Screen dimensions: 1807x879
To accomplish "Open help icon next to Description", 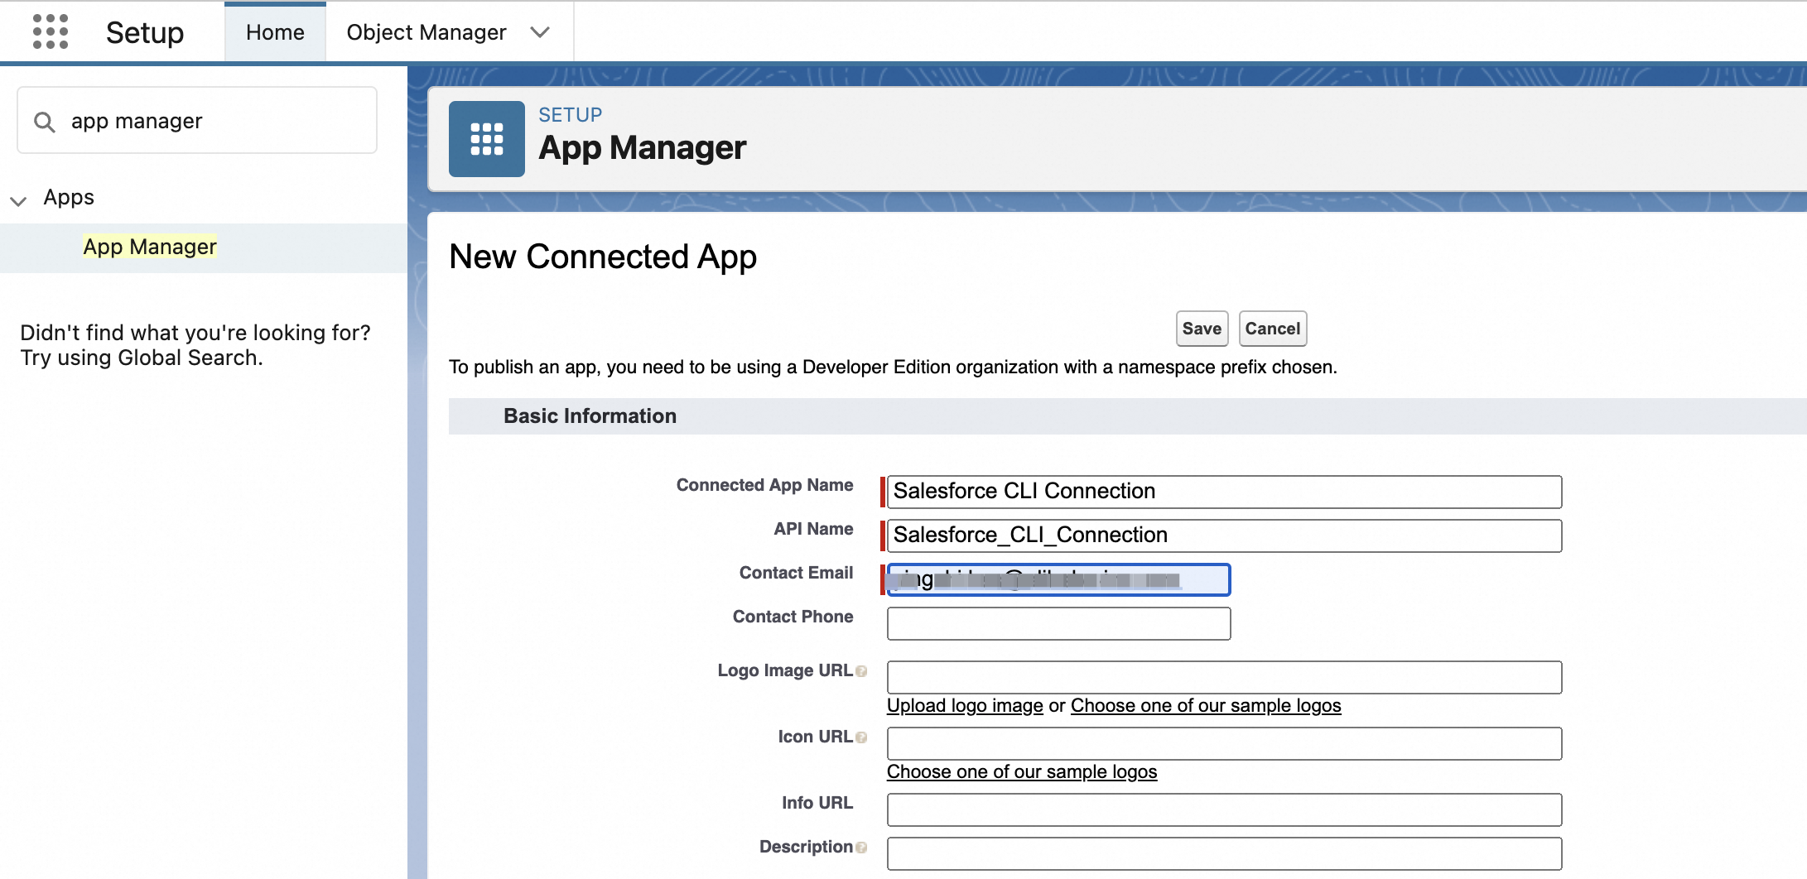I will tap(861, 848).
